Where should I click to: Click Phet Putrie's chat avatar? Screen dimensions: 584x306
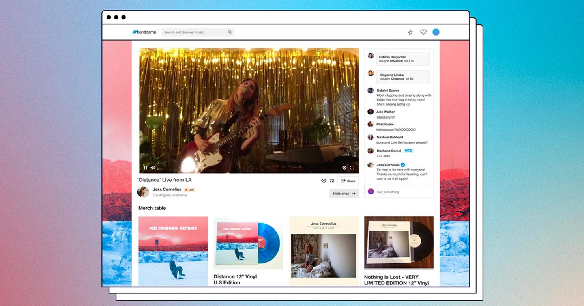371,124
